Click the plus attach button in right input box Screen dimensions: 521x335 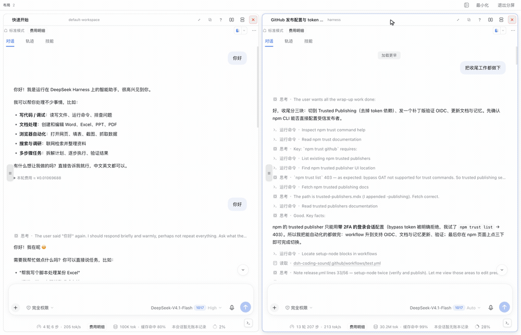point(275,308)
